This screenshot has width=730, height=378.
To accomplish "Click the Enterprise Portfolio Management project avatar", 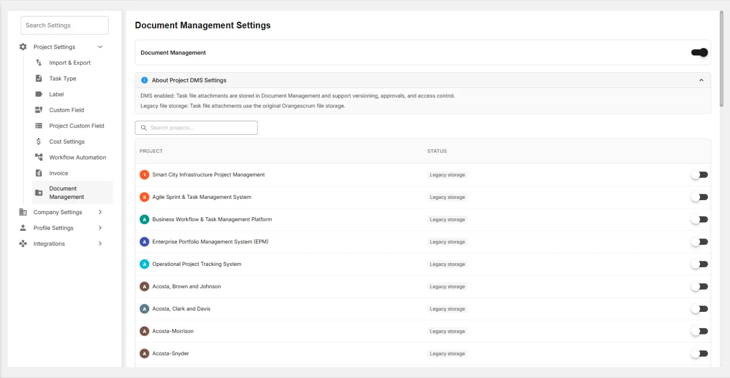I will click(144, 242).
